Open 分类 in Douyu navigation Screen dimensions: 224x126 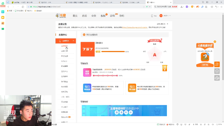coord(94,16)
